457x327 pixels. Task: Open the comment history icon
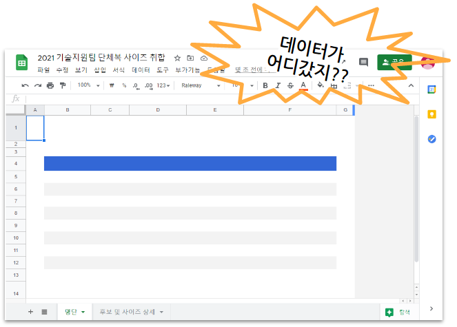363,62
